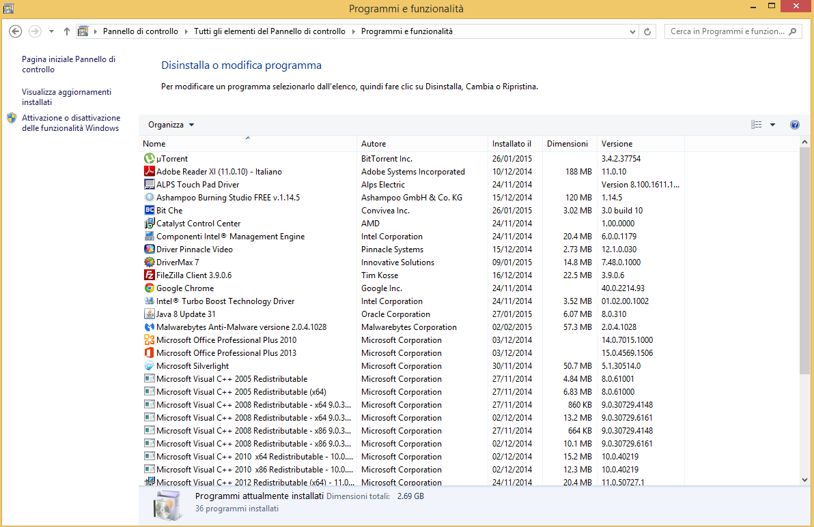Image resolution: width=814 pixels, height=527 pixels.
Task: Click version 15.0.4569.1506 cell
Action: (627, 353)
